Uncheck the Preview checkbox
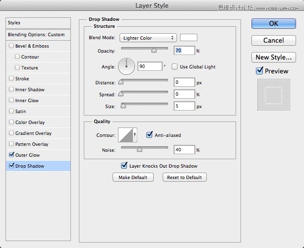The height and width of the screenshot is (248, 304). click(x=259, y=71)
